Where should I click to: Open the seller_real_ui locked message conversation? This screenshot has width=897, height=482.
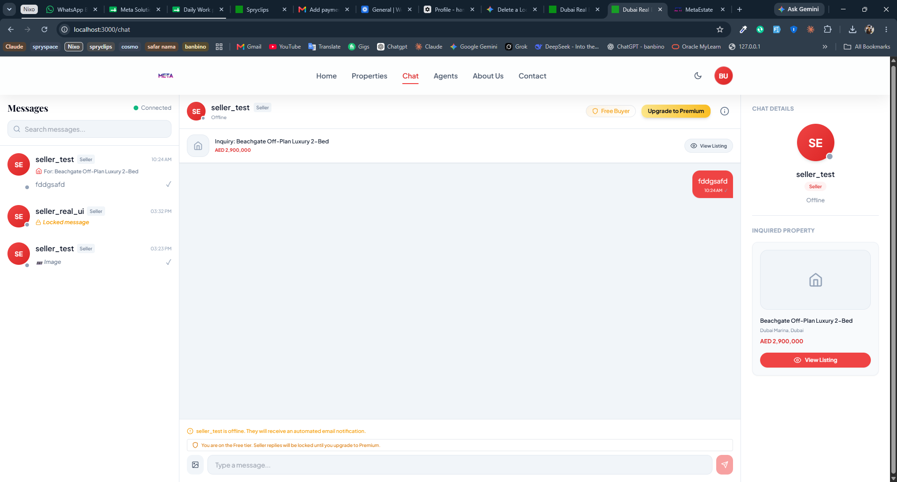90,217
